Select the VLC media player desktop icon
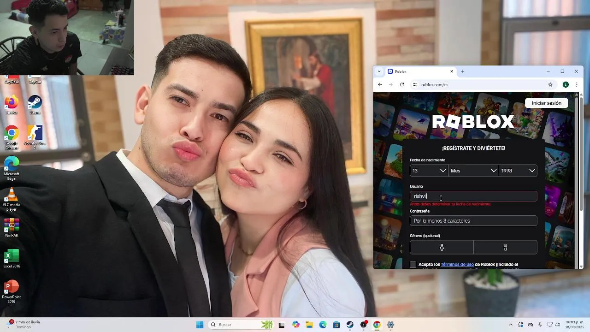 12,199
